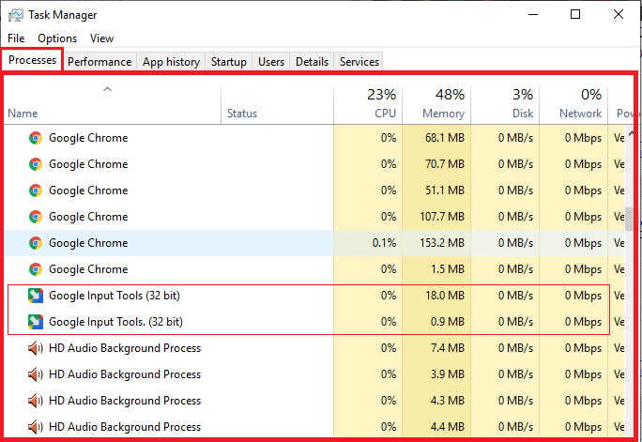The height and width of the screenshot is (442, 642).
Task: Click speaker icon in the 4.4 MB row
Action: [x=36, y=427]
